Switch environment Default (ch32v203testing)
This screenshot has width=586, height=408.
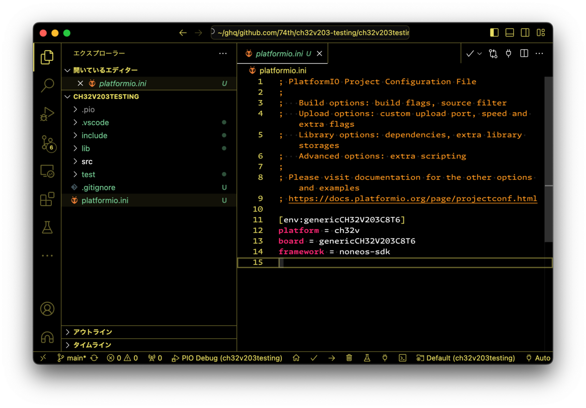[466, 358]
